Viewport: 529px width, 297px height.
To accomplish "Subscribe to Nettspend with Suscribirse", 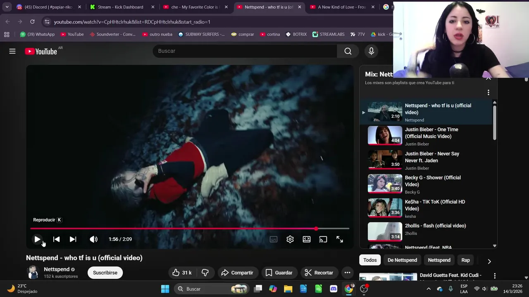I will (105, 273).
